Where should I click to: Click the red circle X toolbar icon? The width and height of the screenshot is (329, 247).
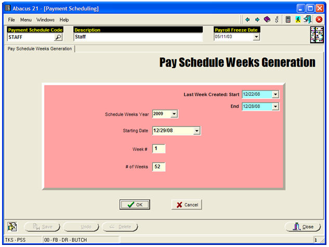point(319,19)
